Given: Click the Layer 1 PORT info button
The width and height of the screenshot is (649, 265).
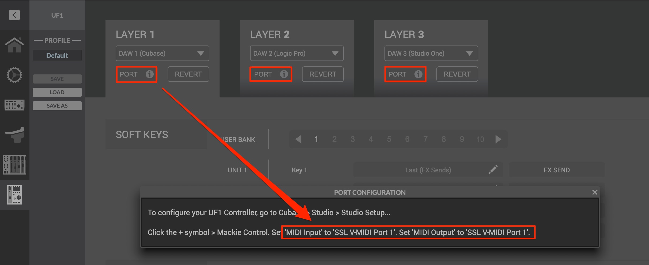Looking at the screenshot, I should [x=137, y=74].
